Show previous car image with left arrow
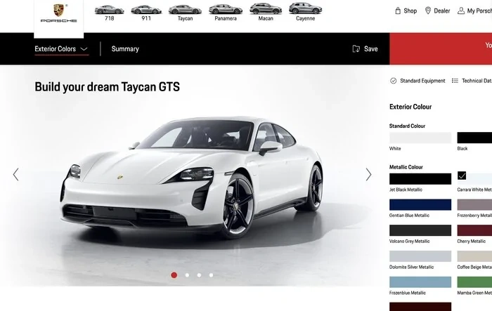The height and width of the screenshot is (311, 492). pyautogui.click(x=15, y=174)
